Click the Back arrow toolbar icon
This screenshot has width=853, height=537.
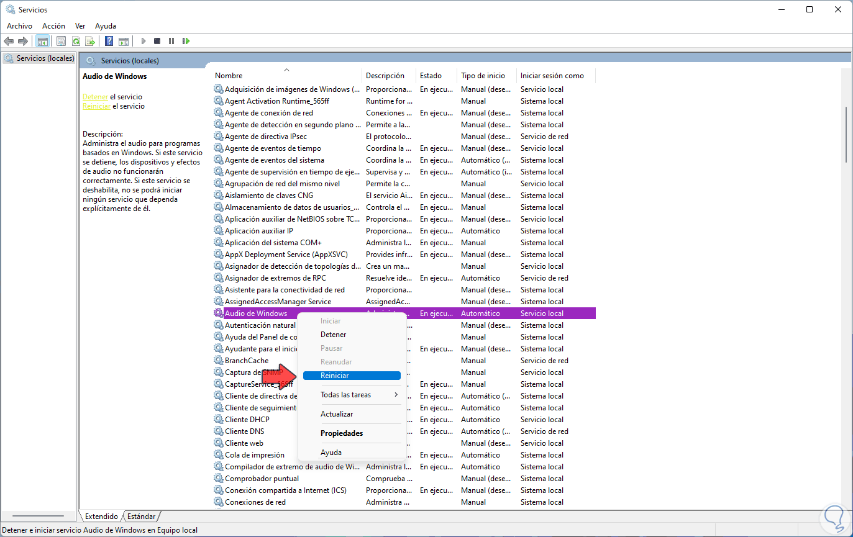pos(9,41)
